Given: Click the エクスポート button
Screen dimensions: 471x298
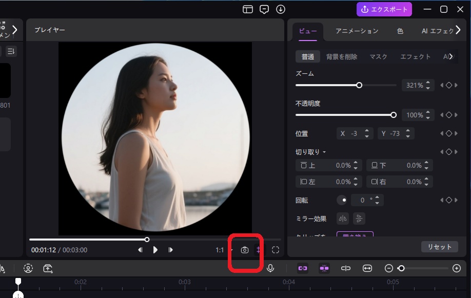Looking at the screenshot, I should tap(384, 9).
